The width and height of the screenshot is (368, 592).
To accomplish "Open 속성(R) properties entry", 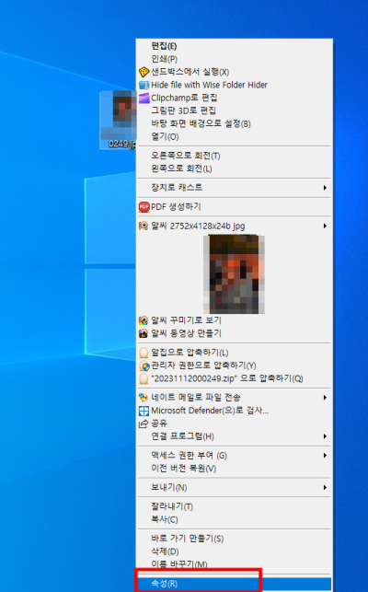I will point(235,584).
